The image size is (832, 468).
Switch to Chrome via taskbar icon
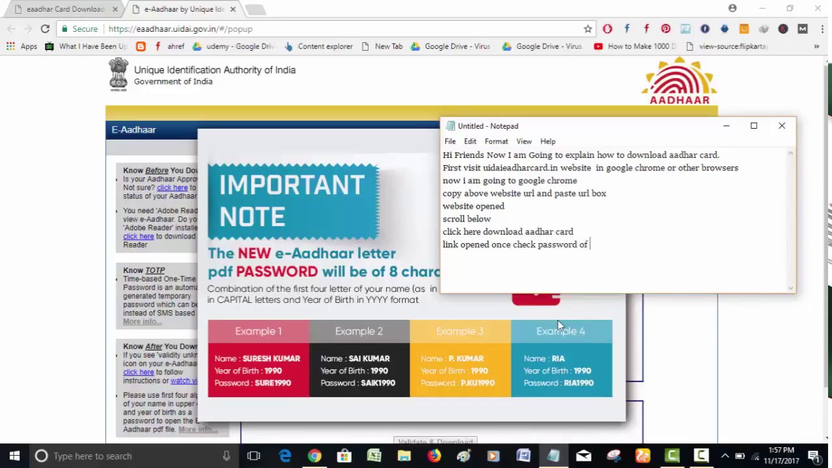tap(314, 456)
